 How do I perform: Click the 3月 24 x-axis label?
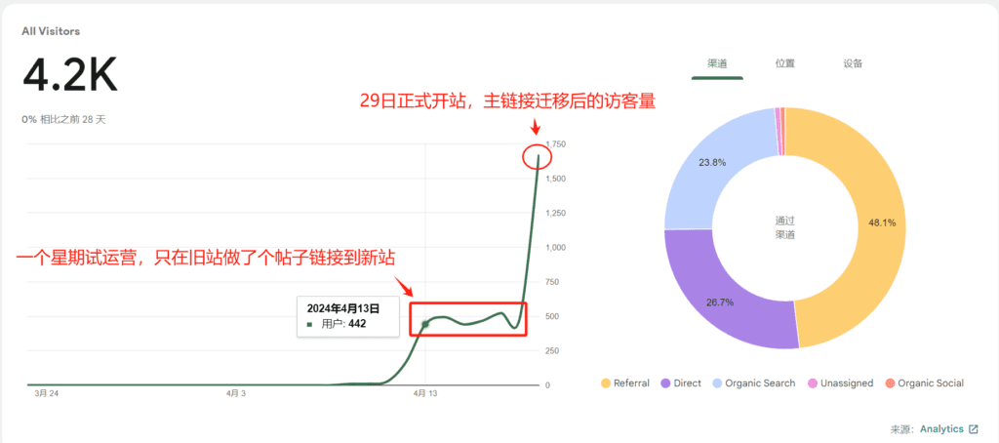tap(46, 394)
